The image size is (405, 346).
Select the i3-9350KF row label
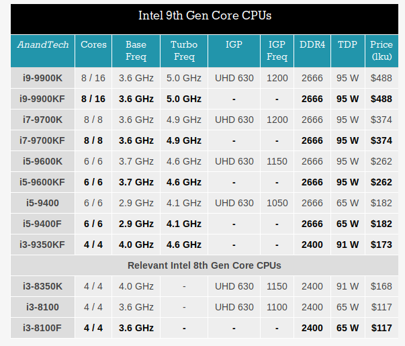click(x=42, y=245)
